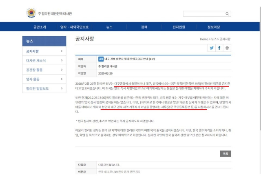Click the 공지사항 page heading
This screenshot has width=261, height=185.
(85, 39)
